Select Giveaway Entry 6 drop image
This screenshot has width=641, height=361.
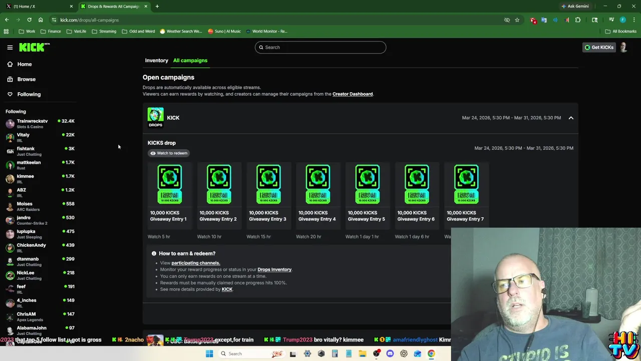tap(417, 184)
